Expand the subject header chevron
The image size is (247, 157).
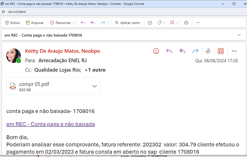pos(239,35)
